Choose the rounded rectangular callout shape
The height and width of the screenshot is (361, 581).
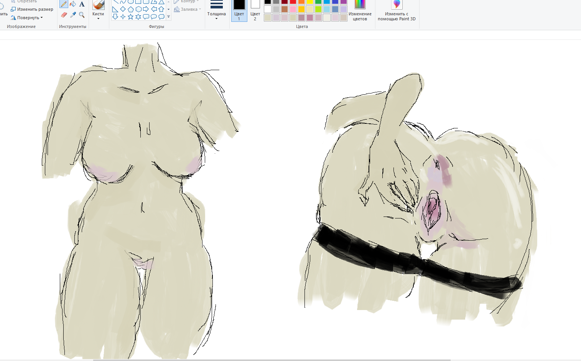(x=146, y=16)
